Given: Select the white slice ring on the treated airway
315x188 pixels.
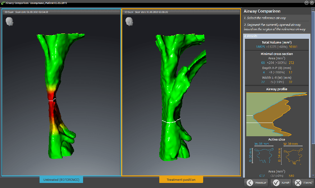Looking at the screenshot, I should tap(171, 121).
